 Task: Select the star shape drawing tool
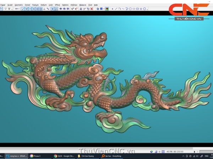(141, 9)
